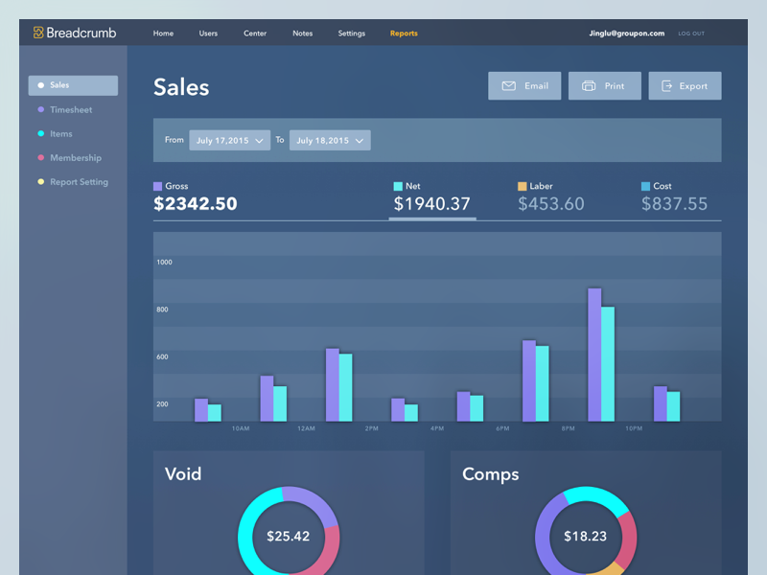Click the printer icon in the Print button

click(589, 86)
